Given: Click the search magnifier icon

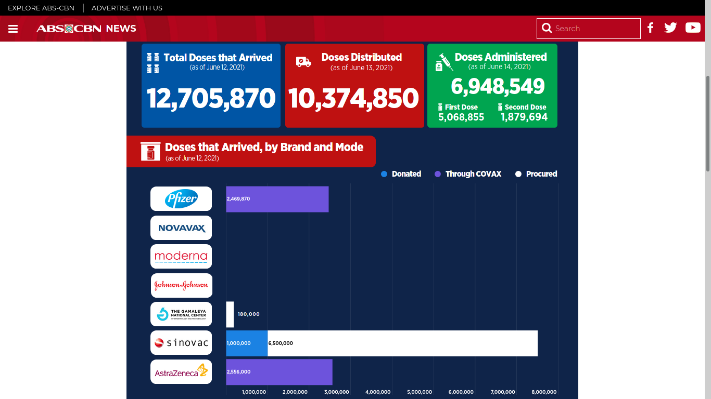Looking at the screenshot, I should 547,28.
